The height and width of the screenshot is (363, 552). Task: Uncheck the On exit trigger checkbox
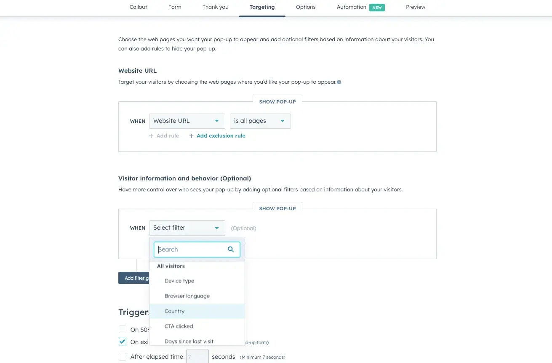[123, 342]
